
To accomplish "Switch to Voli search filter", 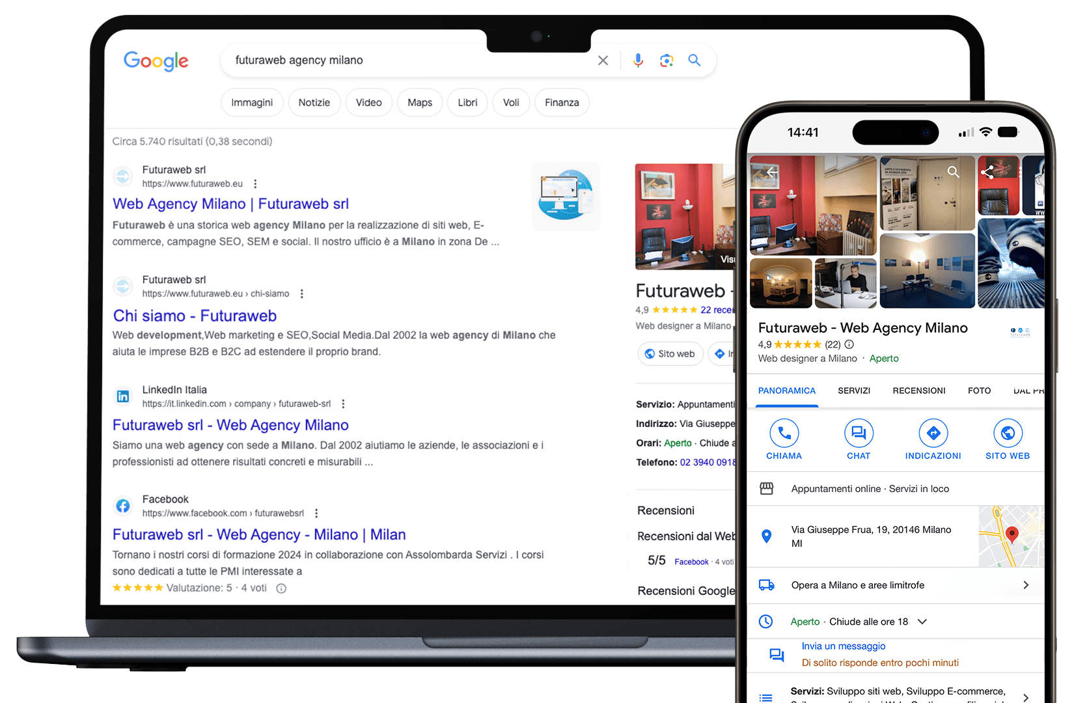I will click(x=511, y=103).
